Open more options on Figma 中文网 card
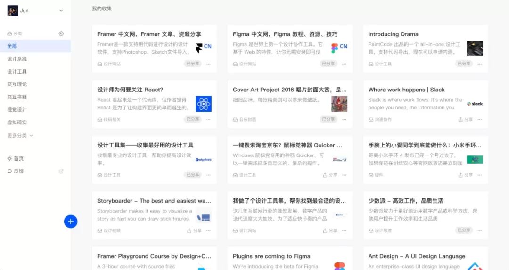This screenshot has width=509, height=270. click(344, 64)
